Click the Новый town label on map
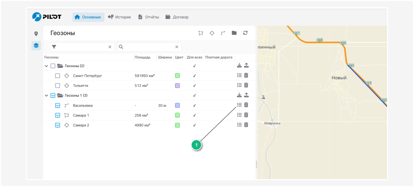 pyautogui.click(x=339, y=78)
